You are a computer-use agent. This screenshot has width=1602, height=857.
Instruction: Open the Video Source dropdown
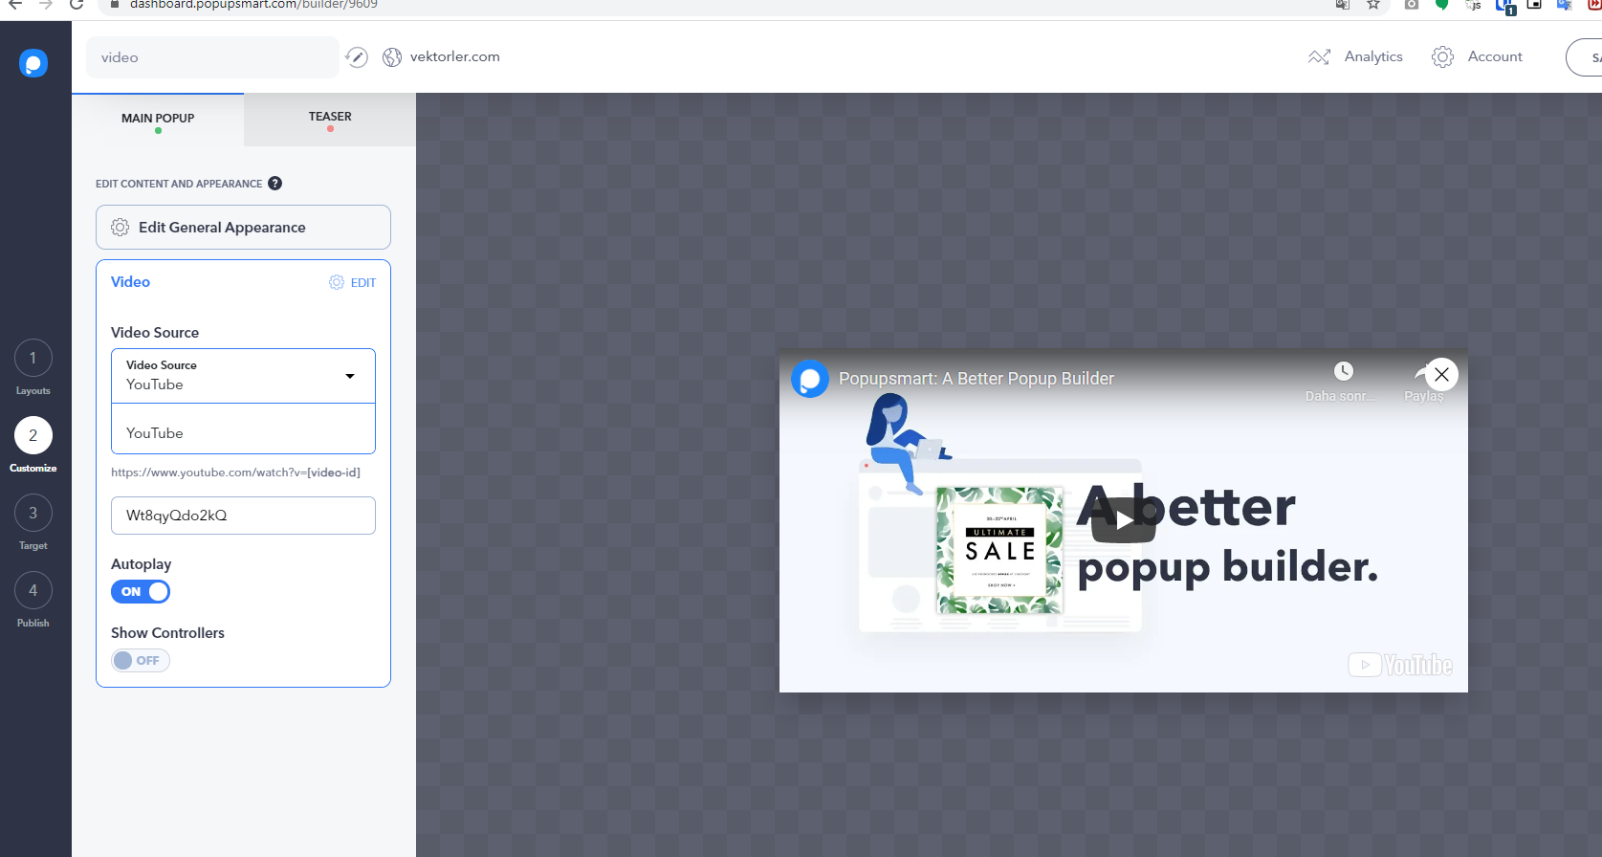tap(244, 376)
